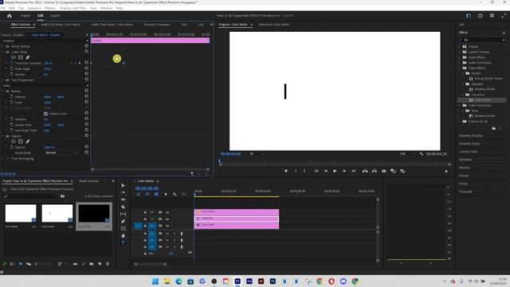Toggle Opacity effect on or off
510x287 pixels.
7,136
